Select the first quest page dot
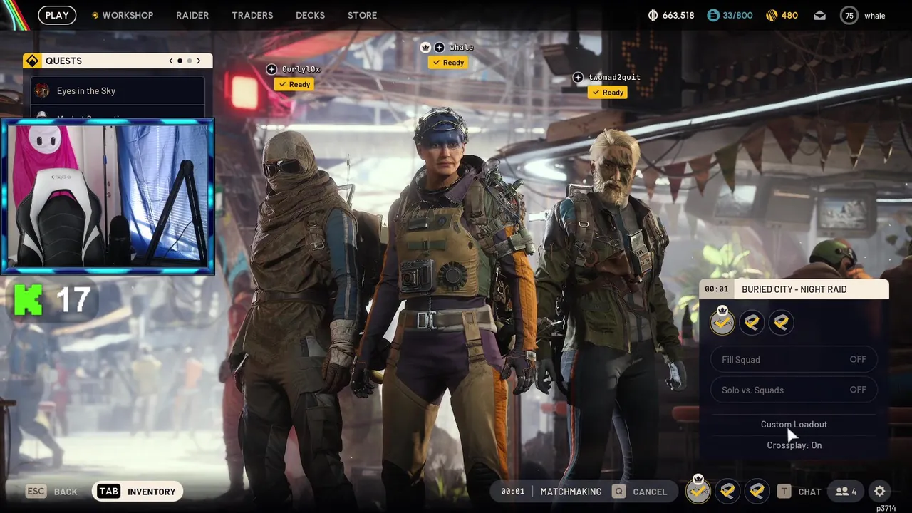The height and width of the screenshot is (513, 912). click(180, 61)
